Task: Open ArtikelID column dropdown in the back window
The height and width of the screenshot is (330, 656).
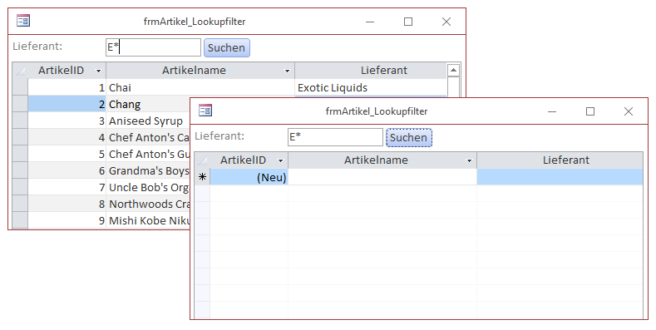Action: click(99, 71)
